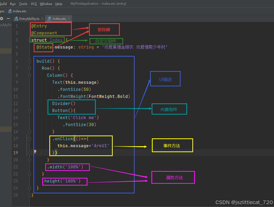
Task: Open the Run menu
Action: point(13,4)
